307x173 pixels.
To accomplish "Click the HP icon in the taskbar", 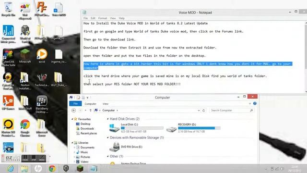I will coord(38,169).
